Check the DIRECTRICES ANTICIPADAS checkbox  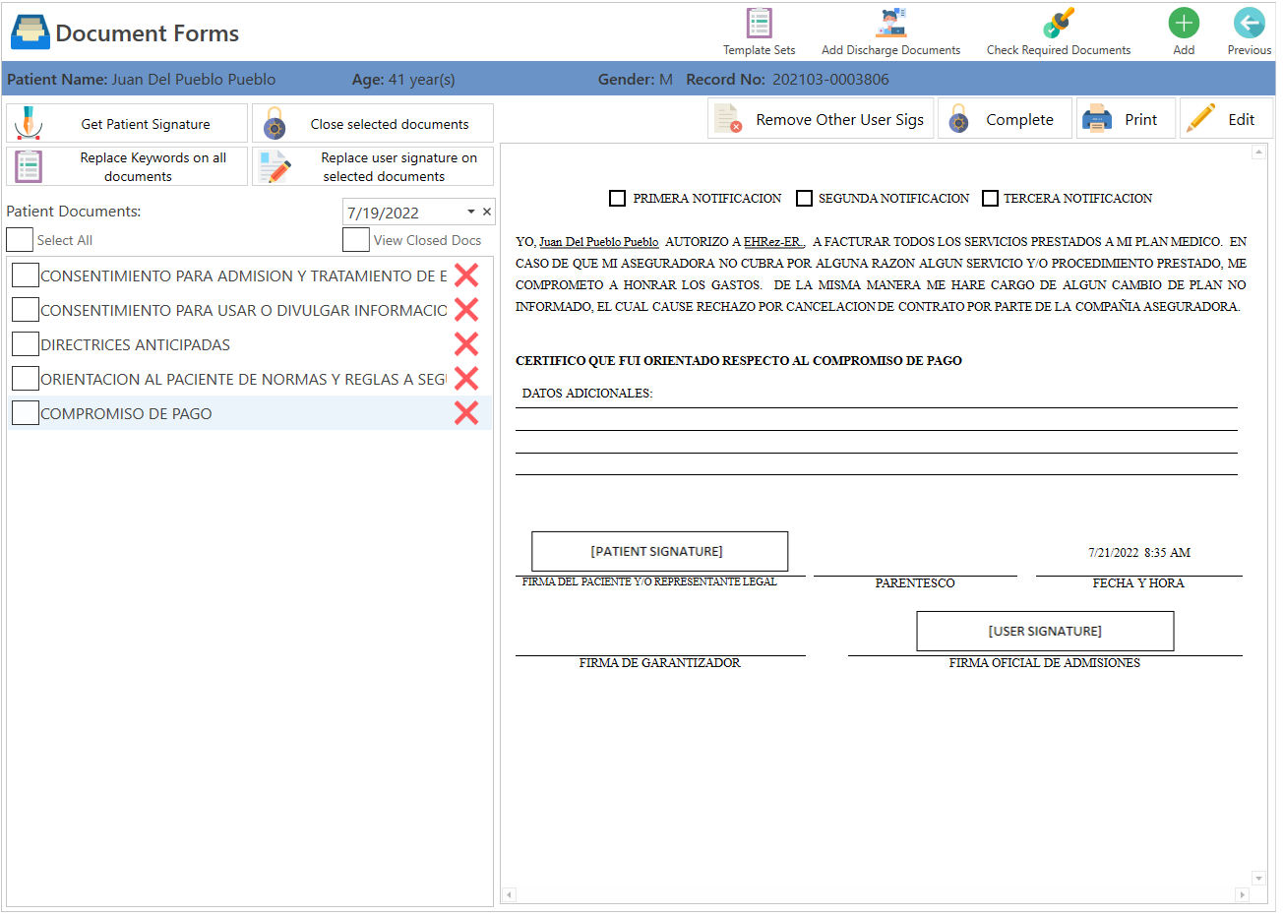click(x=26, y=344)
